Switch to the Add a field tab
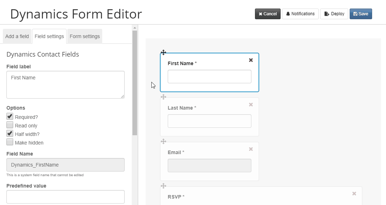Image resolution: width=386 pixels, height=205 pixels. (x=17, y=36)
